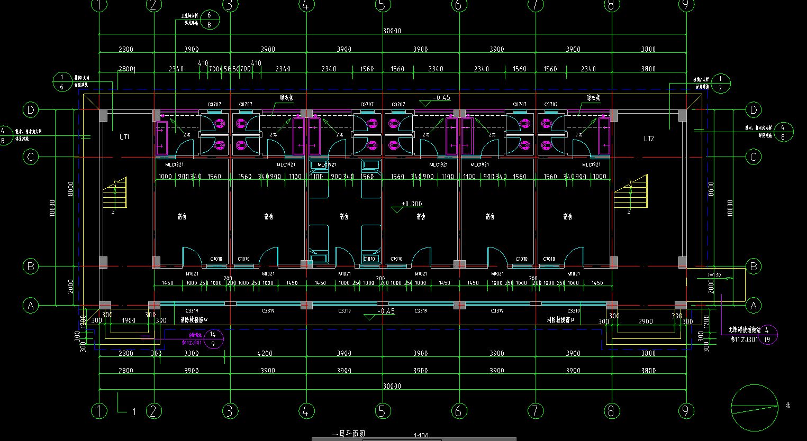This screenshot has height=441, width=807.
Task: Select detail callout bubble 6/8 at top
Action: click(209, 20)
